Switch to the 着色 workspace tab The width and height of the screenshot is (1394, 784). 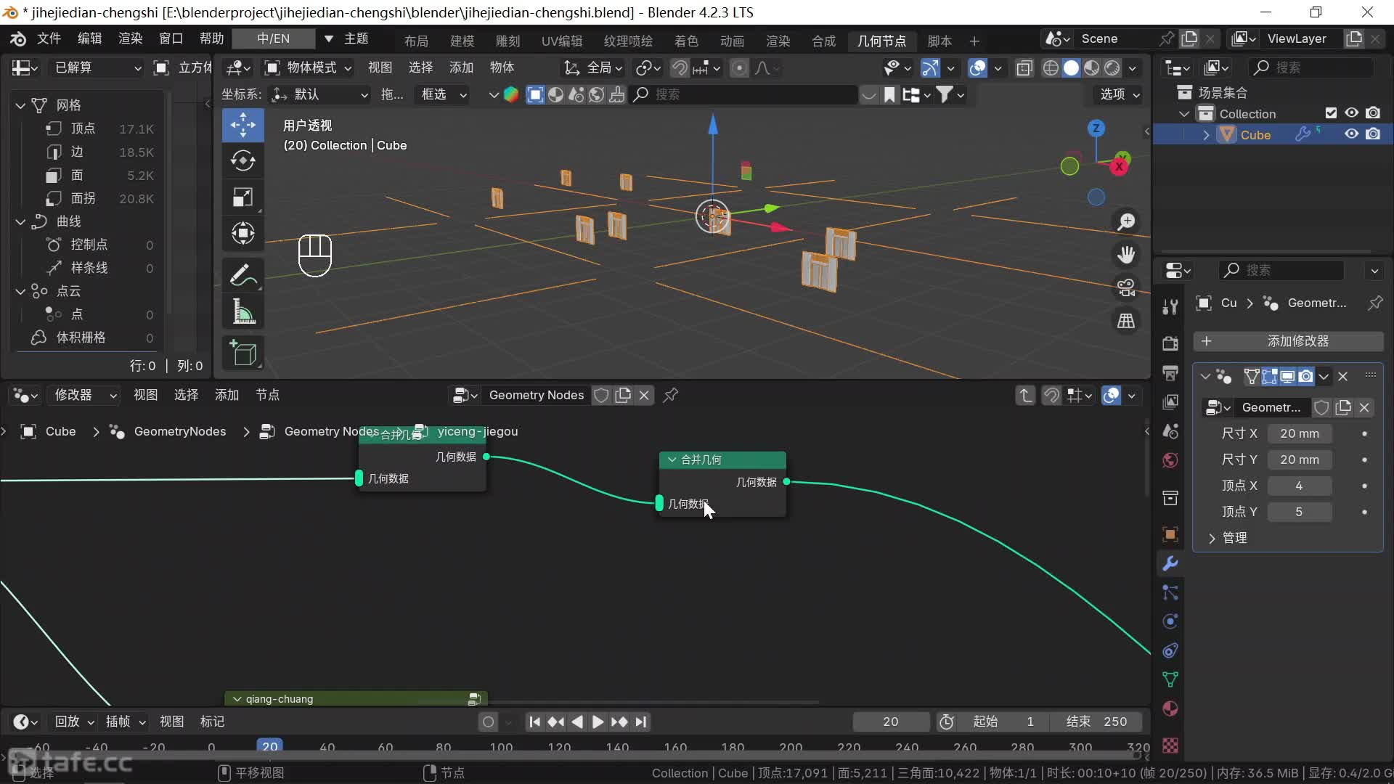(685, 41)
